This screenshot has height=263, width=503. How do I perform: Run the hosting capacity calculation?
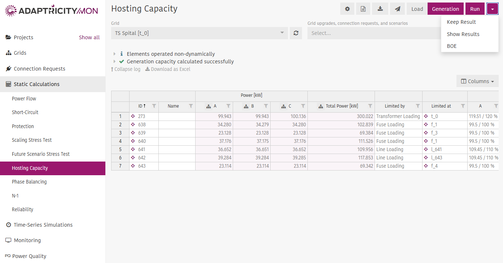(x=475, y=9)
